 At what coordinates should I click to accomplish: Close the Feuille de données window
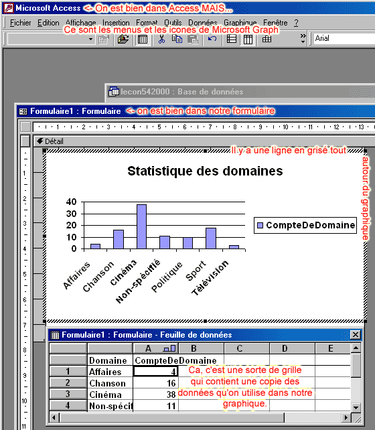click(x=356, y=335)
